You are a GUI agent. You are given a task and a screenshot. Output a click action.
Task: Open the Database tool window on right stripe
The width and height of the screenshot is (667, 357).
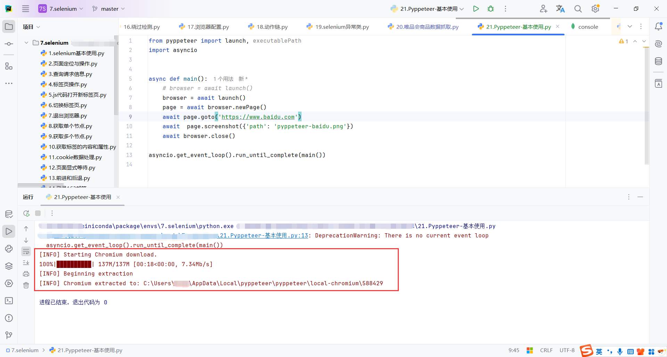[658, 61]
